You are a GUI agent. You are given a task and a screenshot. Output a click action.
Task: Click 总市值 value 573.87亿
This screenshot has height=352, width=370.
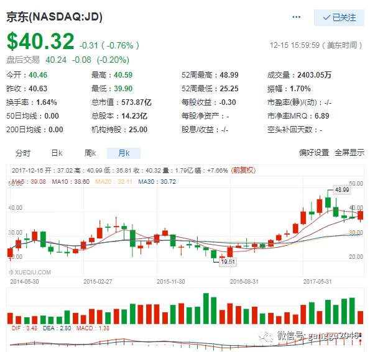[x=136, y=102]
